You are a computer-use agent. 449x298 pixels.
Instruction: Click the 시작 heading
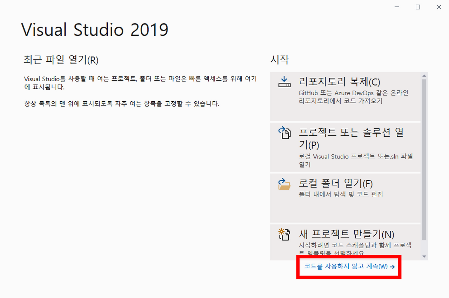pyautogui.click(x=280, y=60)
